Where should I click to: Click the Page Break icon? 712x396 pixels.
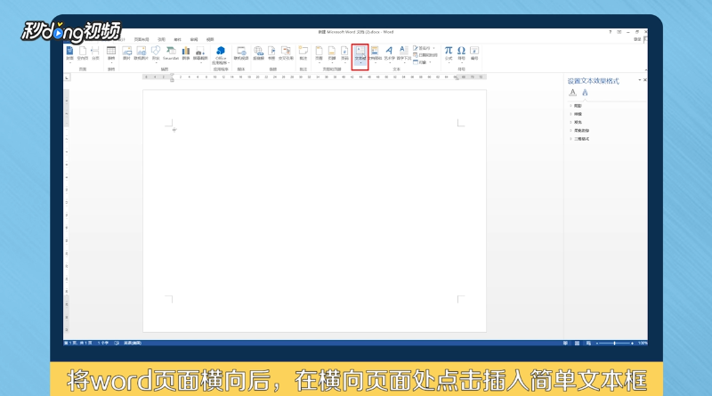pos(95,53)
